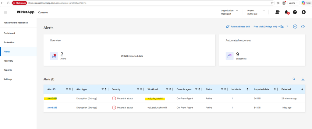Image resolution: width=312 pixels, height=129 pixels.
Task: Filter the Console agent column
Action: 197,89
